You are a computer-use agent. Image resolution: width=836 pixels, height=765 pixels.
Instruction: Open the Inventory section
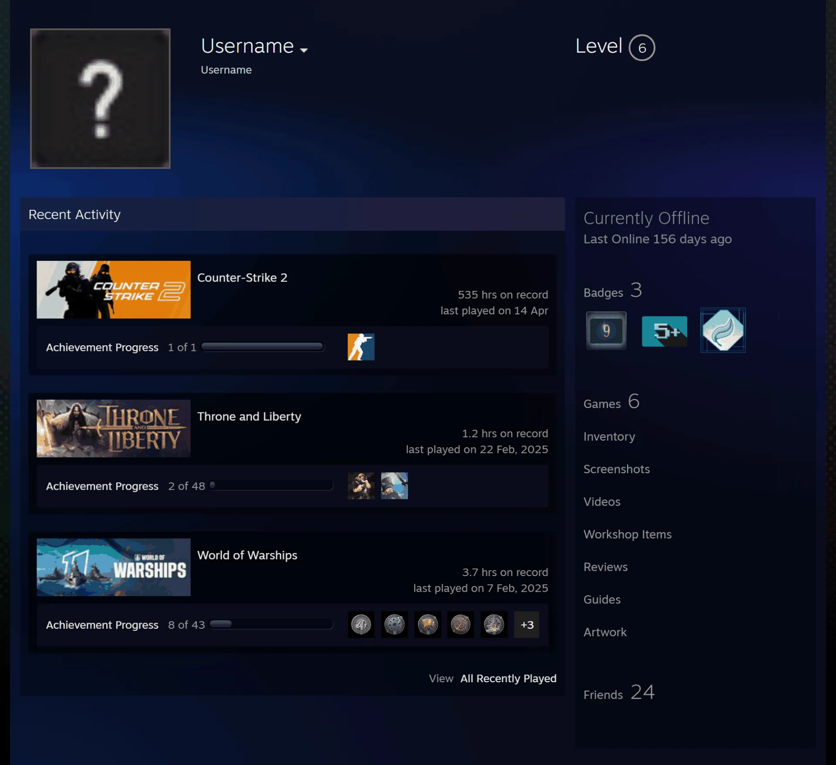[x=609, y=436]
